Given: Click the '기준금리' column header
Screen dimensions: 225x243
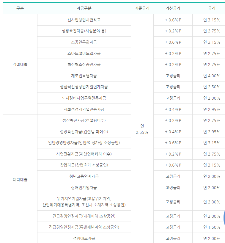Looking at the screenshot, I should [x=142, y=8].
